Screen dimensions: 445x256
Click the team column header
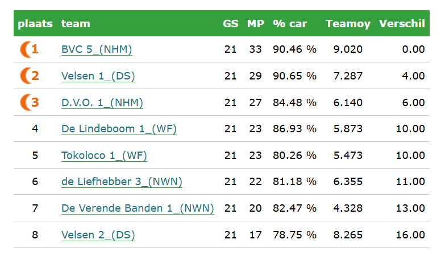pos(76,23)
